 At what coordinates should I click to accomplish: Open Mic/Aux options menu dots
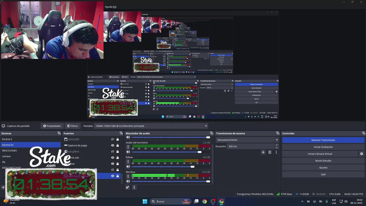coord(128,176)
